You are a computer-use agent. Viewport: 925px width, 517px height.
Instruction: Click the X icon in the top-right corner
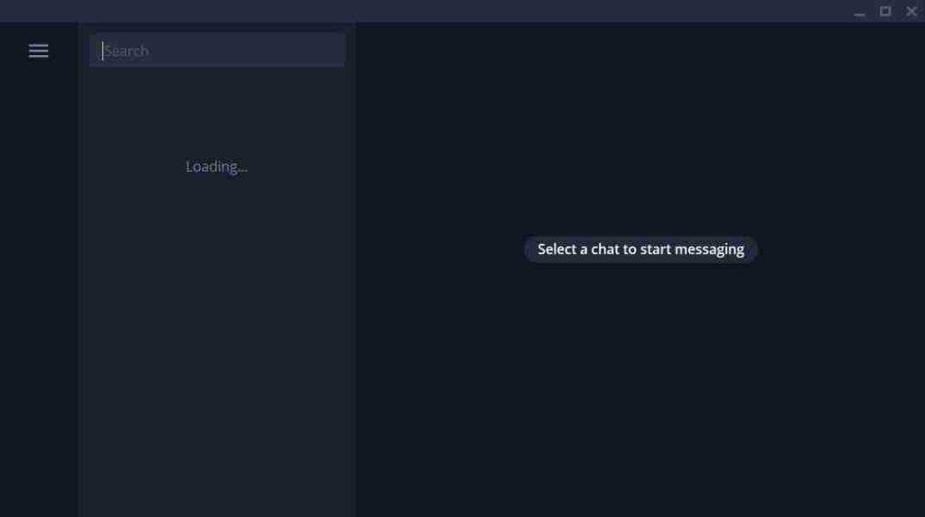pos(911,12)
